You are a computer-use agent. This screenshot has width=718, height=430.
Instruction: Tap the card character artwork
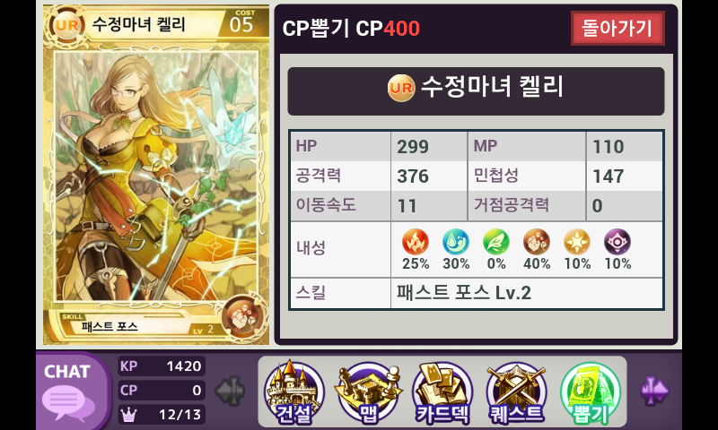(x=156, y=176)
